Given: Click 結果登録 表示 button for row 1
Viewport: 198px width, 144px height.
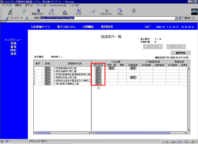Looking at the screenshot, I should pyautogui.click(x=133, y=68).
